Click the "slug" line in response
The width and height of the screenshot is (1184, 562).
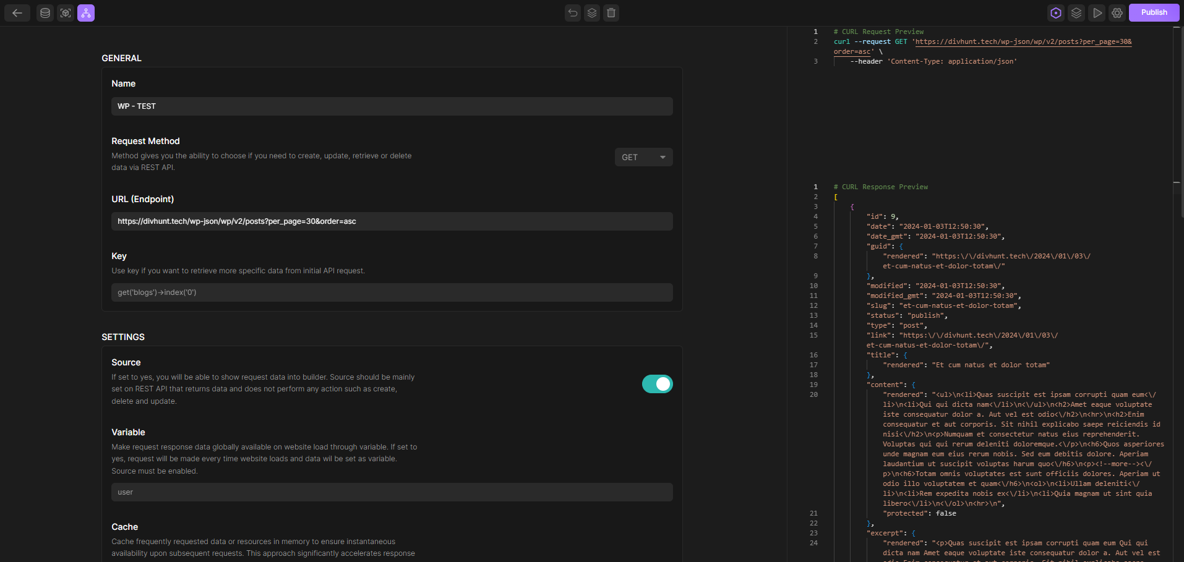943,305
